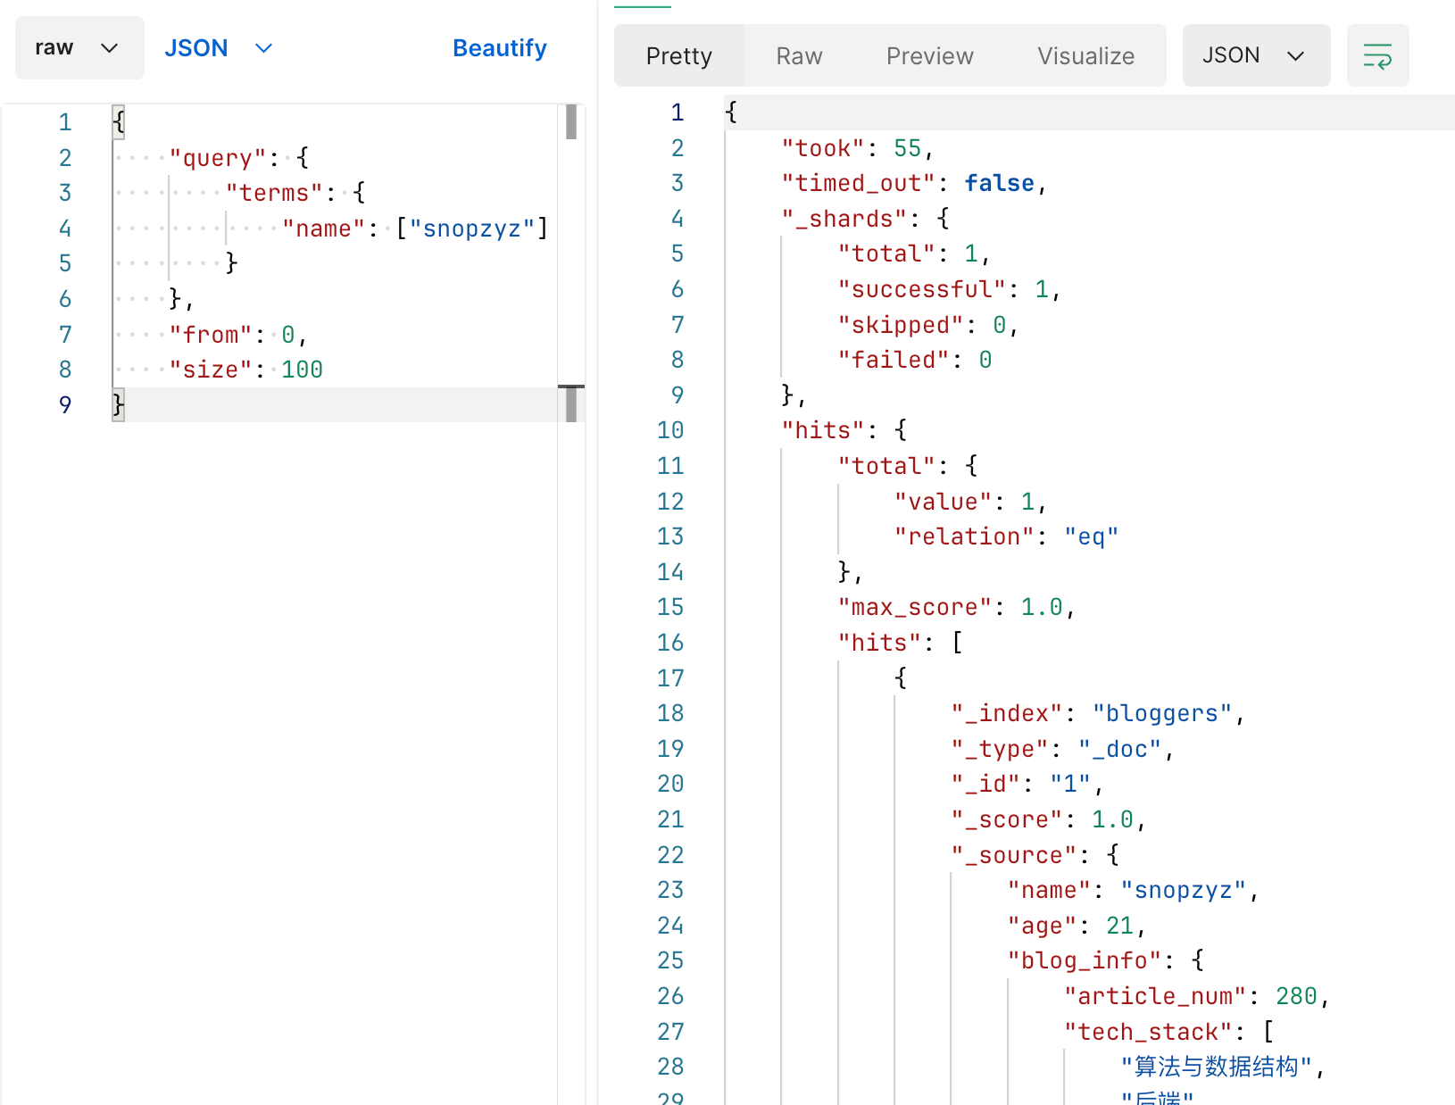1455x1105 pixels.
Task: Click the "blog_info" key in response
Action: pos(1085,960)
